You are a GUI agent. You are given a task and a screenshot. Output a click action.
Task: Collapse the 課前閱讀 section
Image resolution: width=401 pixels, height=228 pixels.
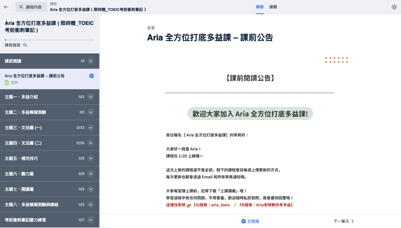91,61
